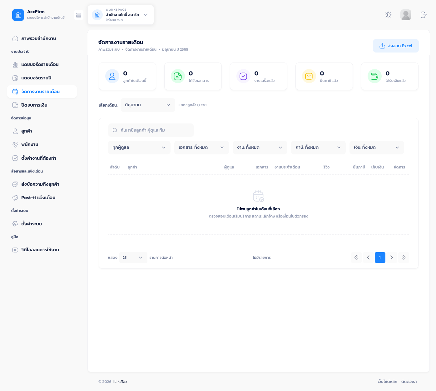Click the ลูกค้าในเดือนนี้ person icon
Viewport: 436px width, 391px height.
coord(112,76)
